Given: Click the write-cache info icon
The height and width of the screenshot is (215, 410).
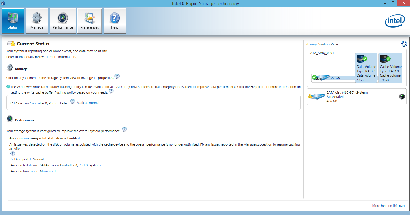Looking at the screenshot, I should (8, 87).
